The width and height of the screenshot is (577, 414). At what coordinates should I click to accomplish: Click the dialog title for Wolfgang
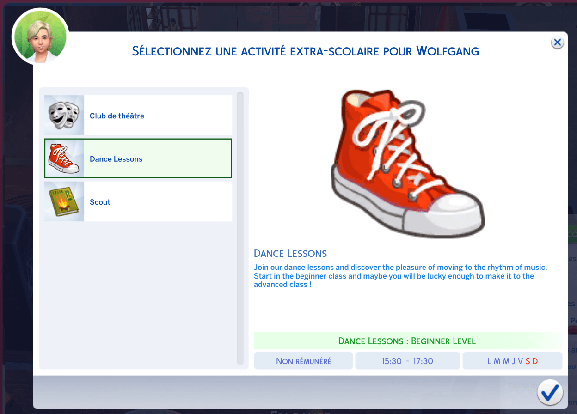click(305, 51)
